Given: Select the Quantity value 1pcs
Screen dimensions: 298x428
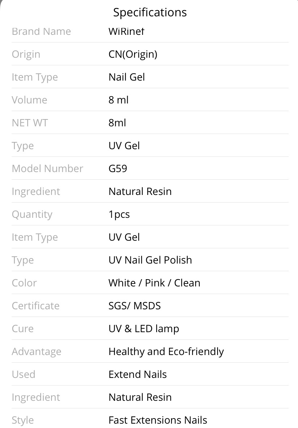Looking at the screenshot, I should (x=119, y=215).
